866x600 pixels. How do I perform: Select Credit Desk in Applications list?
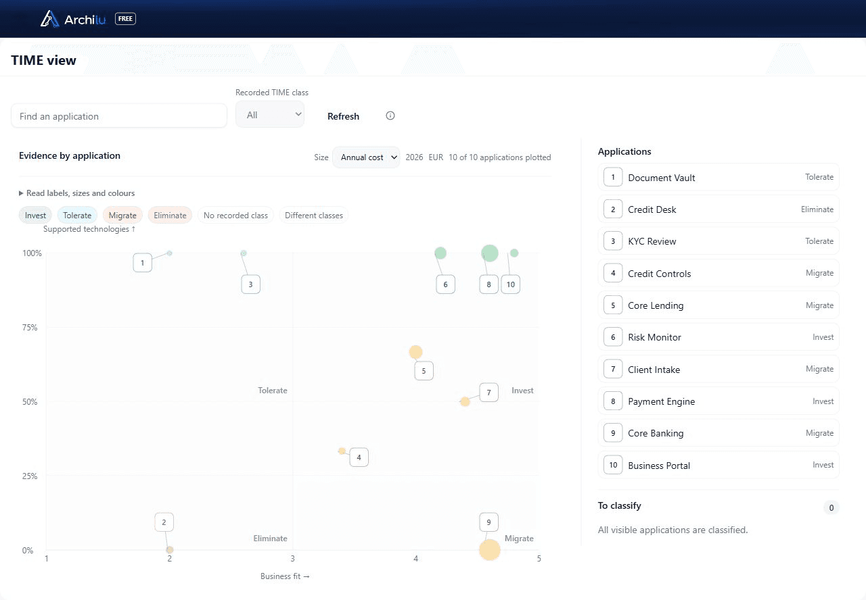pos(719,209)
